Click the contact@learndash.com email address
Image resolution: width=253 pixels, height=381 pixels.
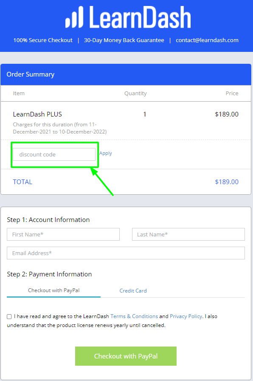pyautogui.click(x=207, y=40)
